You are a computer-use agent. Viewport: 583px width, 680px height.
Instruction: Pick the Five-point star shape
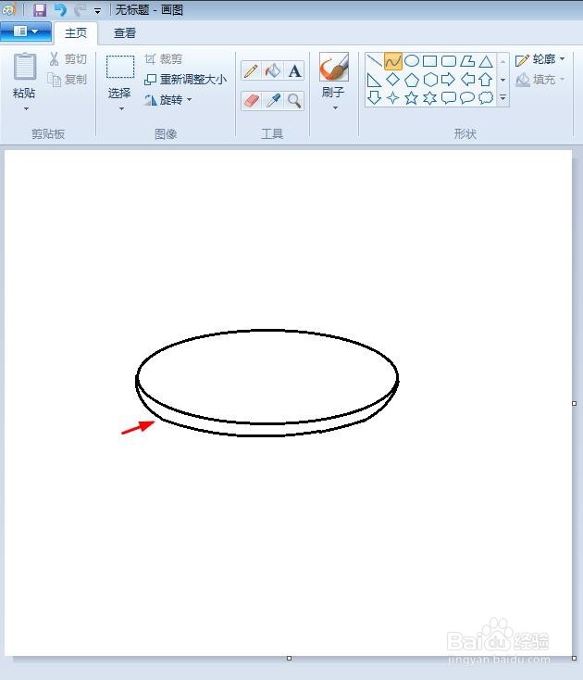412,98
